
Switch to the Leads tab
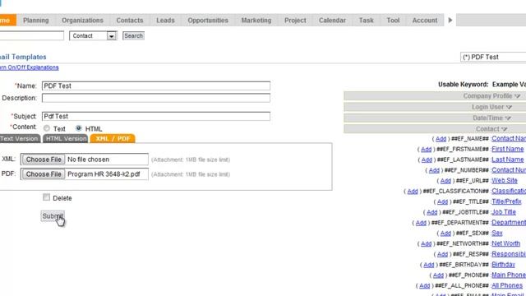(165, 20)
